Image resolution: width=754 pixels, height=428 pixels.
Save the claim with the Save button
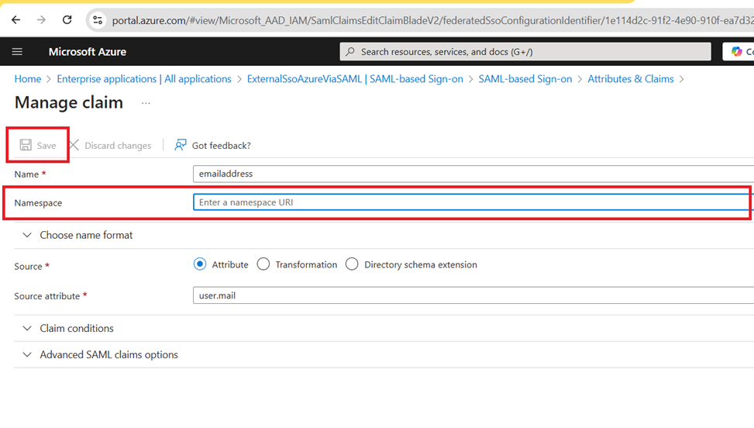(x=38, y=145)
